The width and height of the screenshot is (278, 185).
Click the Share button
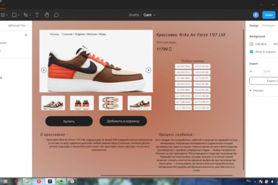click(x=269, y=15)
